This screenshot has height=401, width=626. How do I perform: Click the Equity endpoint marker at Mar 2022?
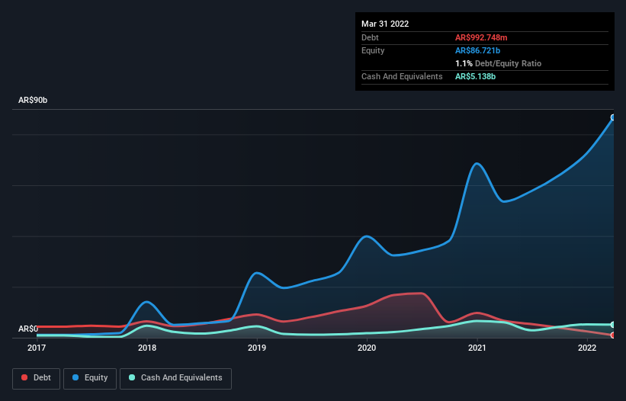tap(613, 117)
